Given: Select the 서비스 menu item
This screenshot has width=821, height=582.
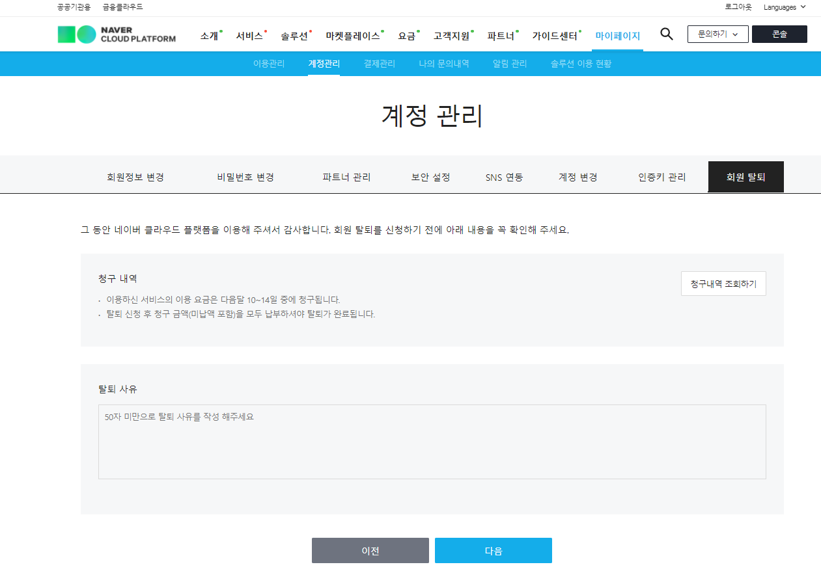Looking at the screenshot, I should pos(249,36).
